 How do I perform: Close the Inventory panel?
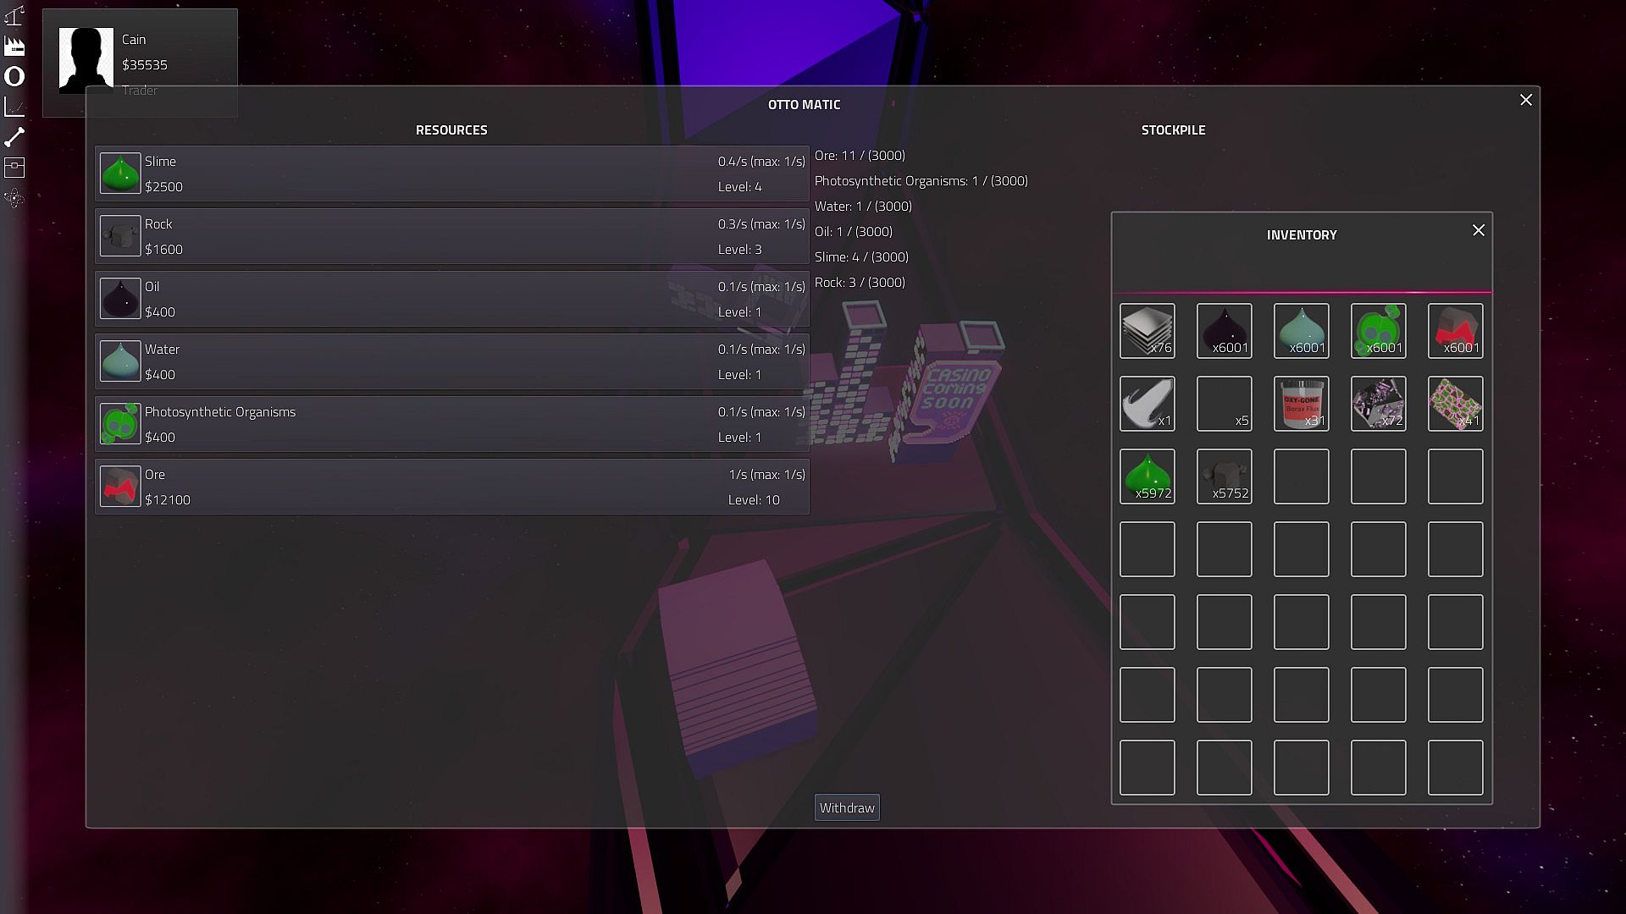[1479, 230]
